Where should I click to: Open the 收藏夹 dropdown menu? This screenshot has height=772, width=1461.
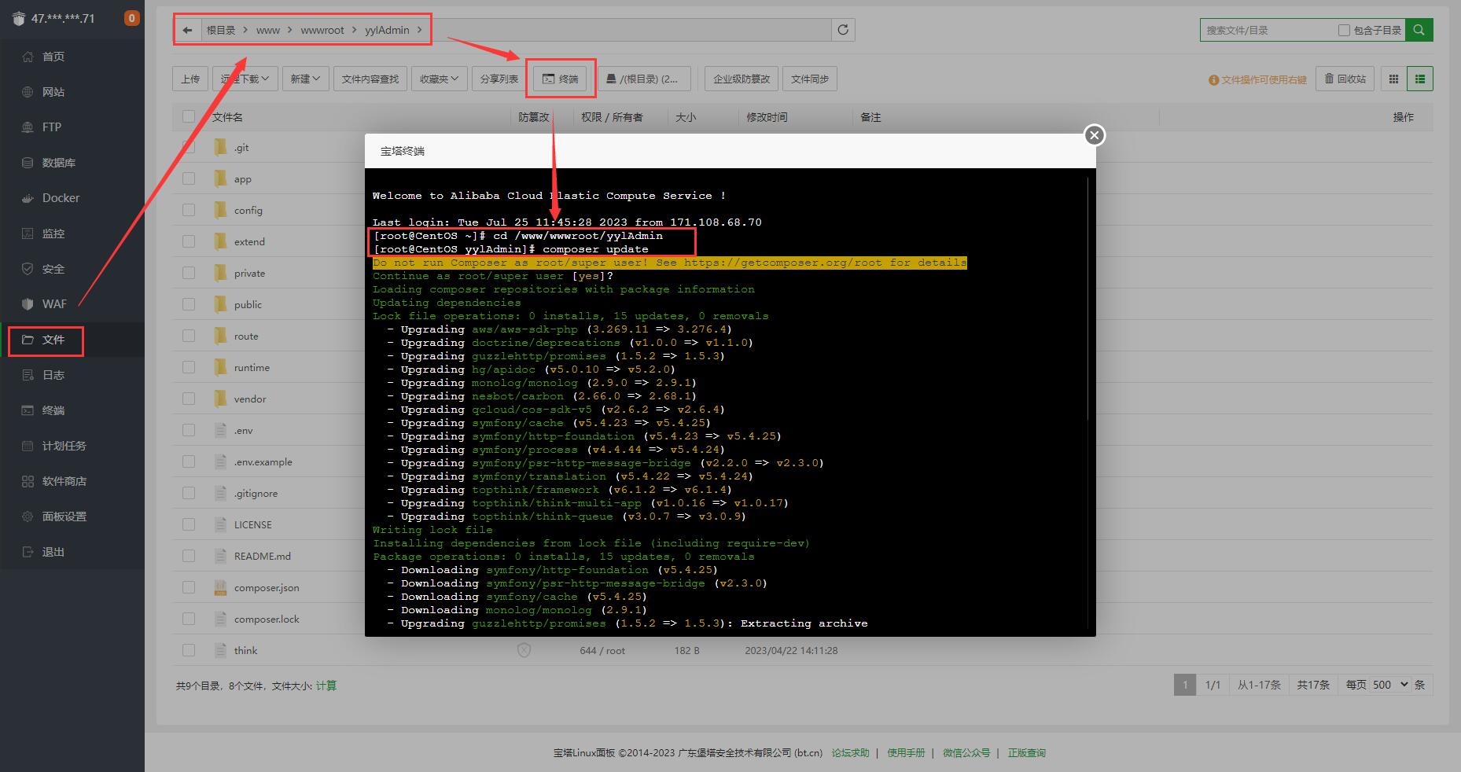[439, 79]
